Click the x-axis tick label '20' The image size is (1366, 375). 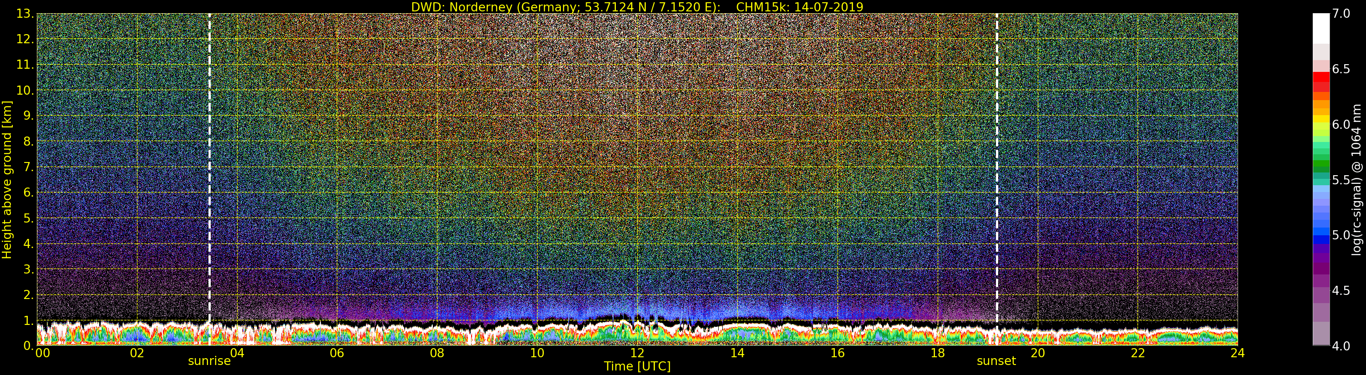coord(1038,353)
